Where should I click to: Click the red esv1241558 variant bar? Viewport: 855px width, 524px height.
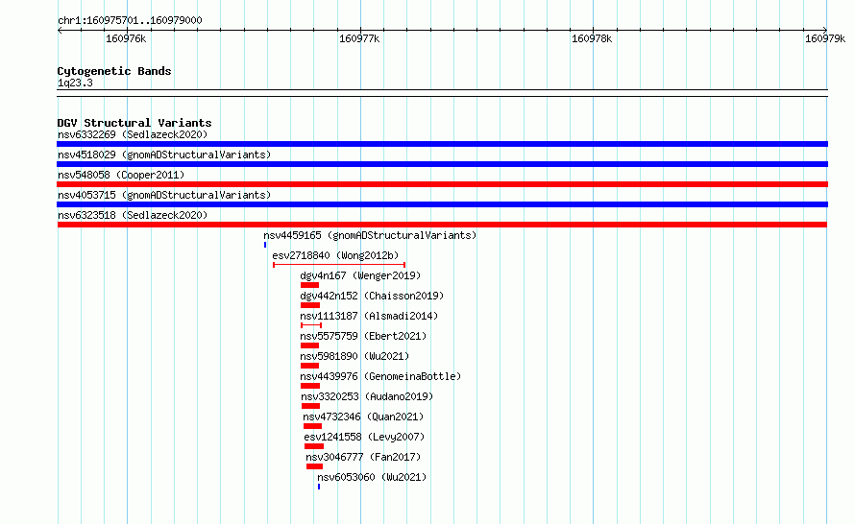(314, 446)
